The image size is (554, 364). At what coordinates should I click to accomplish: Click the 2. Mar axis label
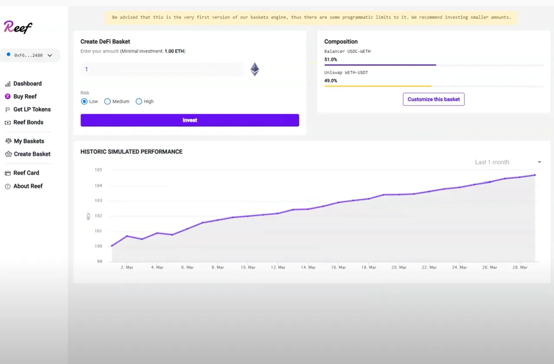click(x=127, y=268)
